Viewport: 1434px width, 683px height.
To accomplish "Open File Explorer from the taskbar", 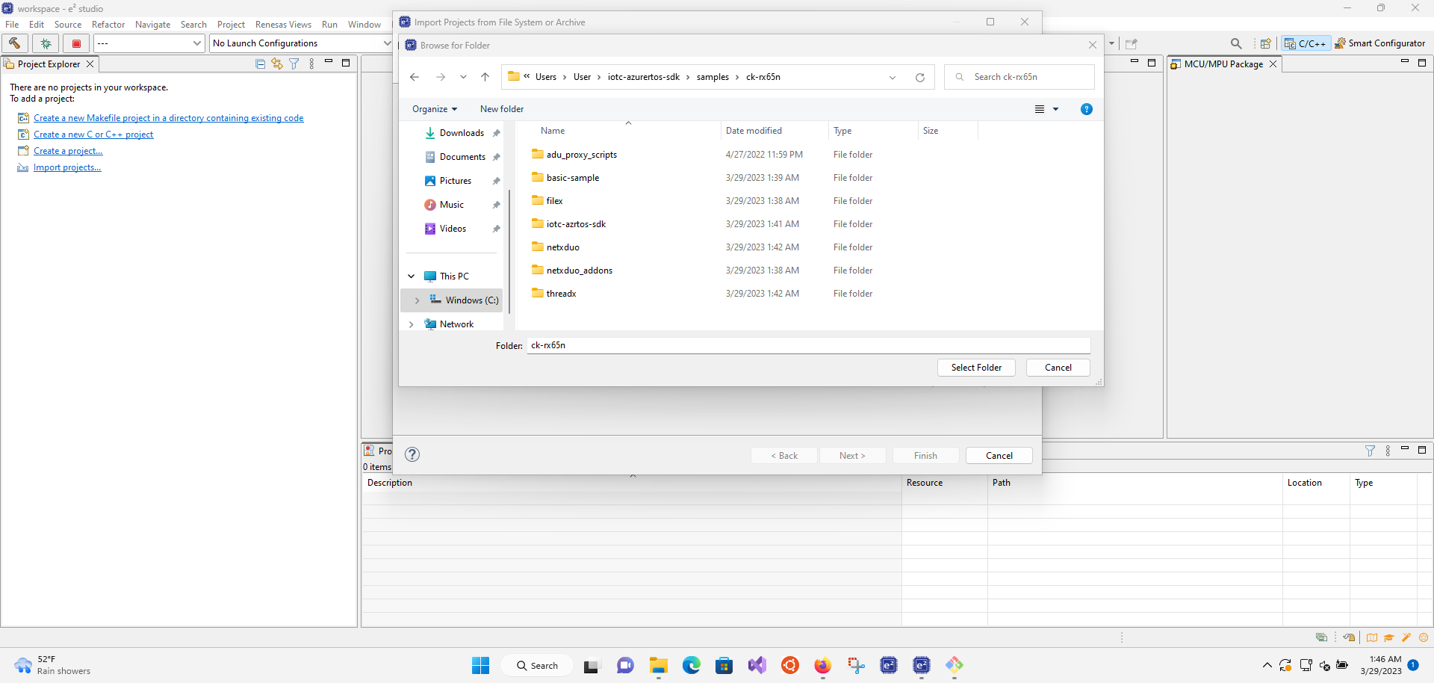I will click(x=658, y=665).
